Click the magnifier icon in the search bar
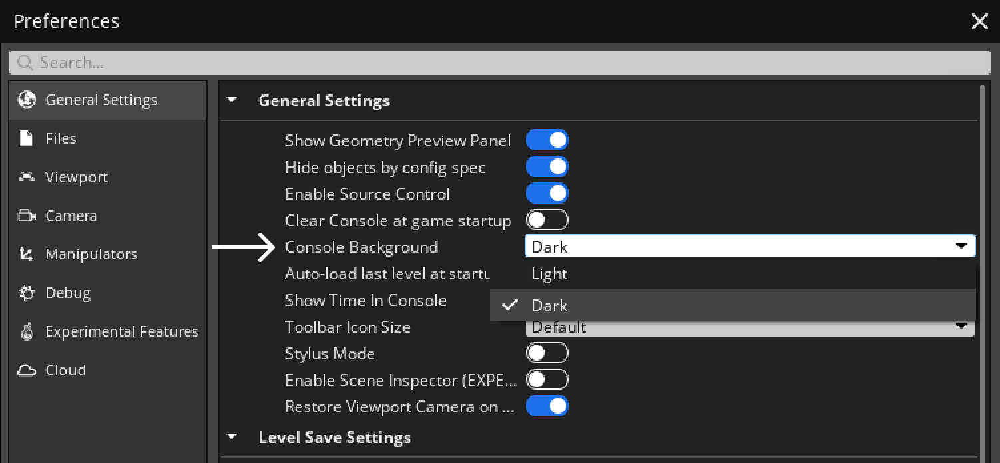The width and height of the screenshot is (1000, 463). click(25, 62)
